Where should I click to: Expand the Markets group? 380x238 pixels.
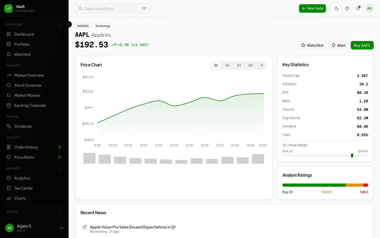click(61, 66)
